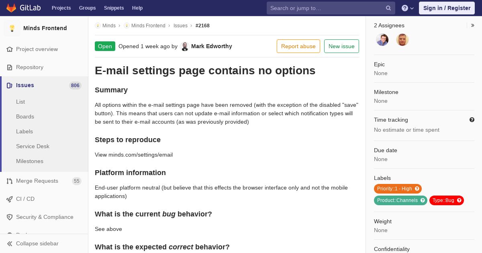
Task: Click the Project overview home icon
Action: click(10, 49)
